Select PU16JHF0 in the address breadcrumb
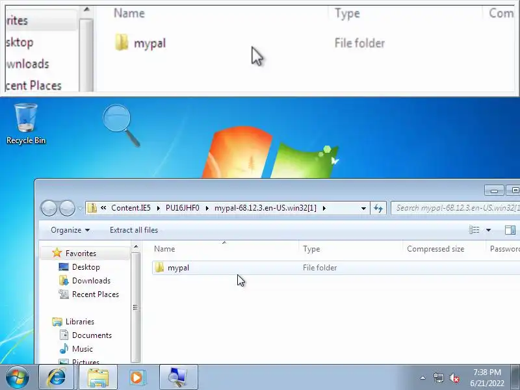 (183, 208)
